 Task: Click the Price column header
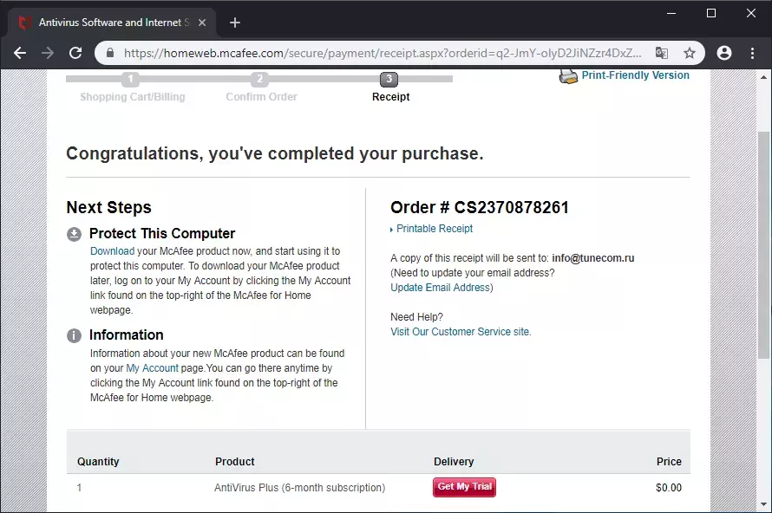click(x=669, y=461)
